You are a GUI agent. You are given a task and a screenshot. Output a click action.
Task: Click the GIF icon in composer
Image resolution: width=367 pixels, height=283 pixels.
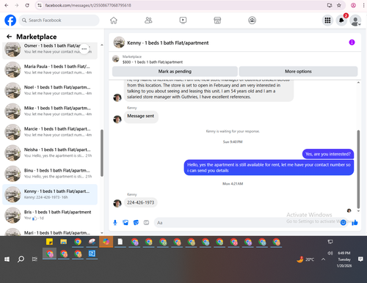pyautogui.click(x=146, y=223)
